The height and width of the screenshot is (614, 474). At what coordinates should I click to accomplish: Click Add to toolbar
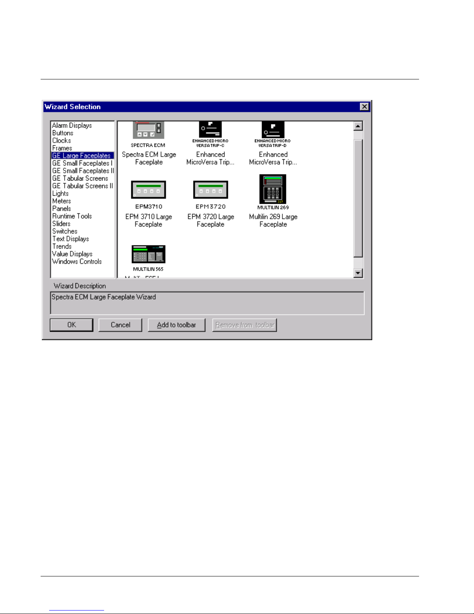point(176,325)
